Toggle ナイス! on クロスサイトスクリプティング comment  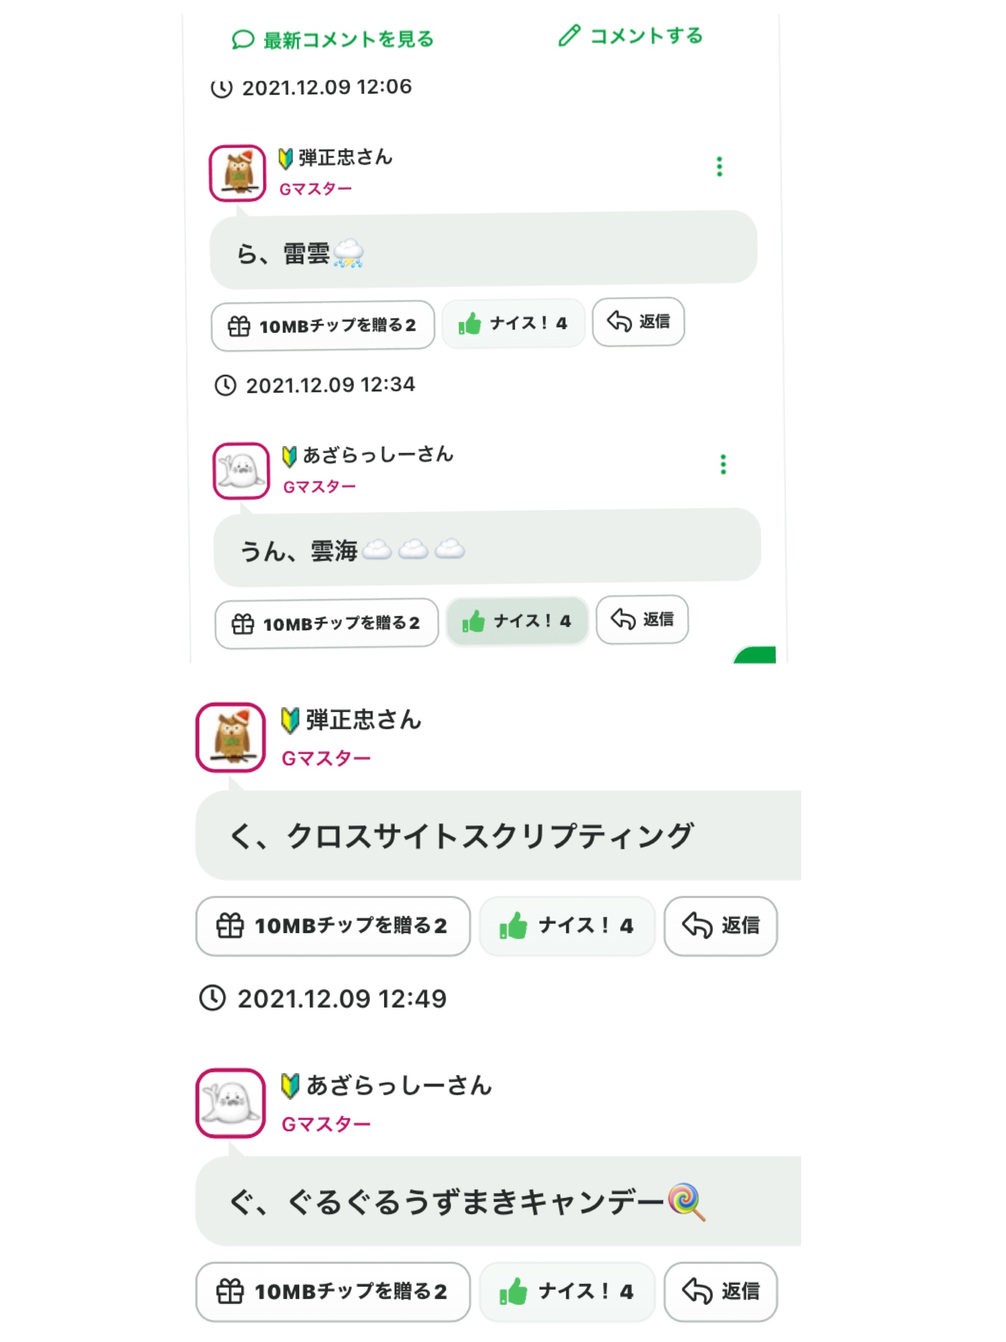pyautogui.click(x=566, y=926)
